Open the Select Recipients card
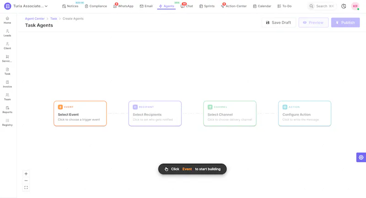Viewport: 366px width, 198px height. click(155, 113)
